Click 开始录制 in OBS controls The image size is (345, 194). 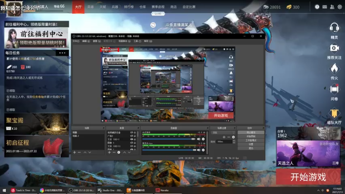coord(251,136)
